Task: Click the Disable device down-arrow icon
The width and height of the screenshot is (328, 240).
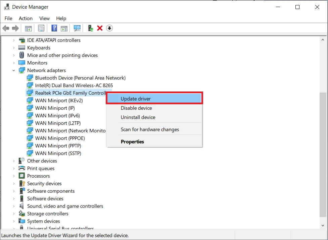Action: 109,28
